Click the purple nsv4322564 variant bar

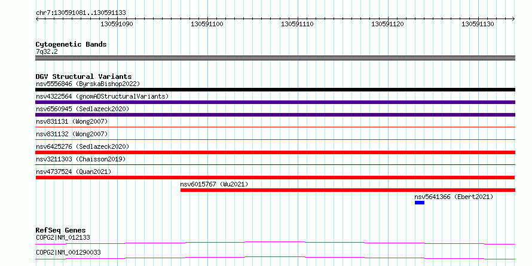pyautogui.click(x=275, y=102)
